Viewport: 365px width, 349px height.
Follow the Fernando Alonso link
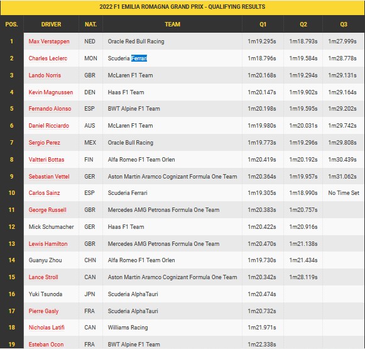tap(50, 109)
